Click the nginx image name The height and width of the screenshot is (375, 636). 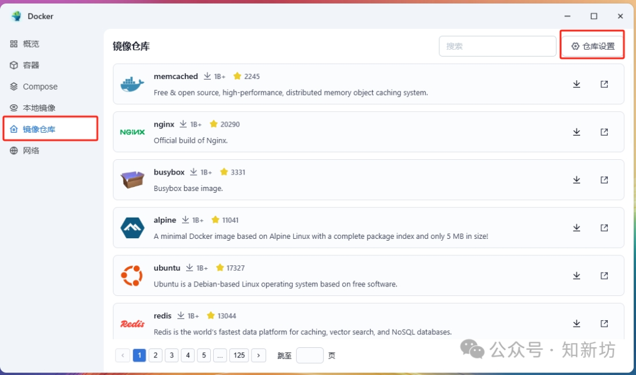pos(164,124)
